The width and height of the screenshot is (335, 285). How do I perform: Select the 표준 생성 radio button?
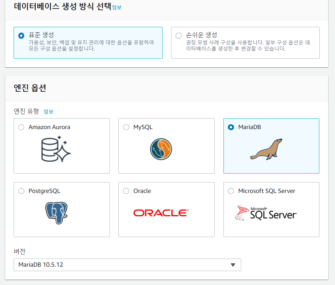pyautogui.click(x=21, y=35)
